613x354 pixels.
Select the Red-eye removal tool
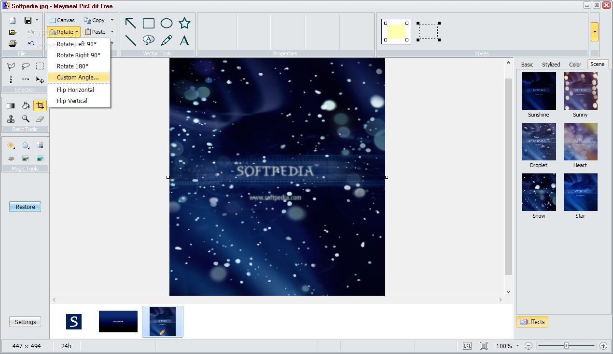click(x=11, y=158)
